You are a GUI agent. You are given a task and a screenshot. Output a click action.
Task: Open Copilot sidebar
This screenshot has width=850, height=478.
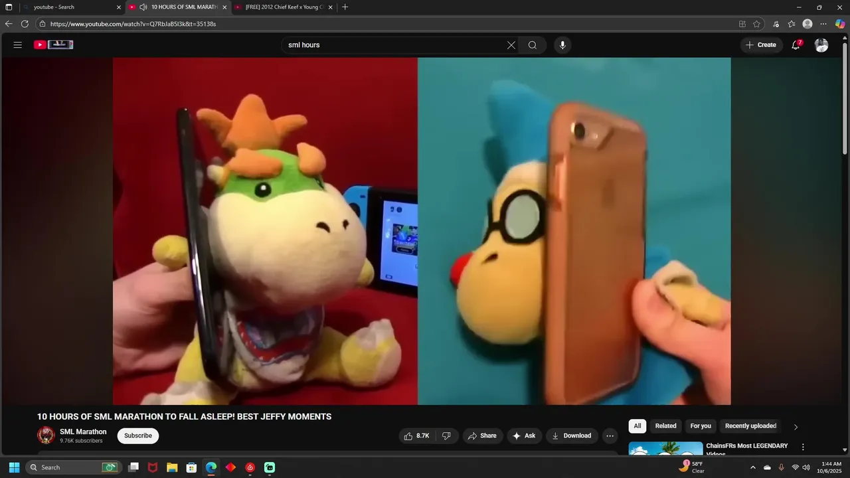click(x=840, y=24)
